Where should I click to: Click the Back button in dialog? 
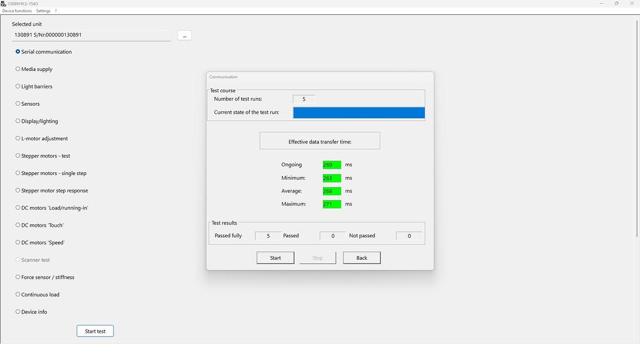coord(362,258)
